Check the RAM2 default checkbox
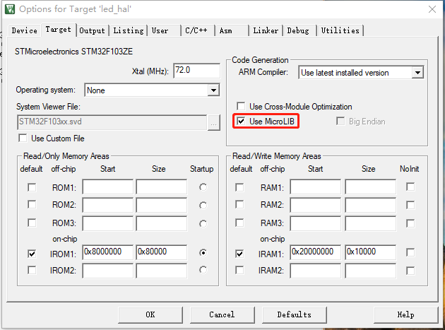The height and width of the screenshot is (330, 445). [239, 204]
